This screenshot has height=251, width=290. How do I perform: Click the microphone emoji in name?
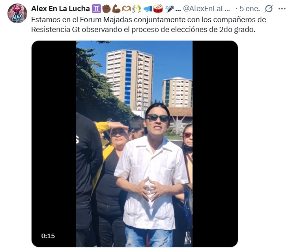[x=169, y=9]
